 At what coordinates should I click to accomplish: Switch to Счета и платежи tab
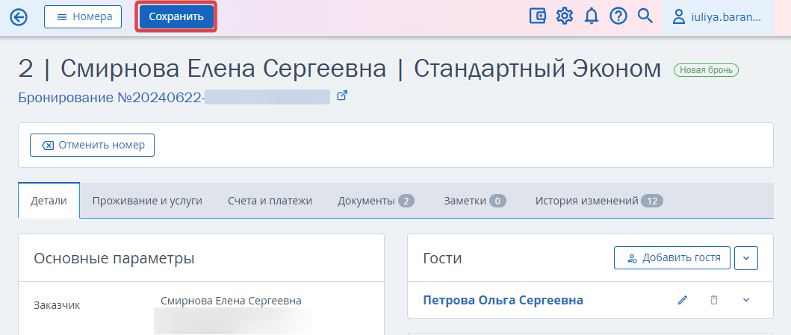coord(270,201)
